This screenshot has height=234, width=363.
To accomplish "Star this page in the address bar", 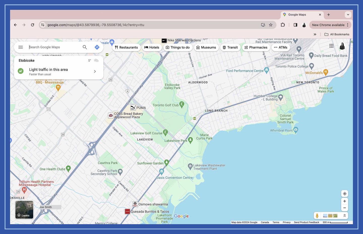I will [271, 25].
